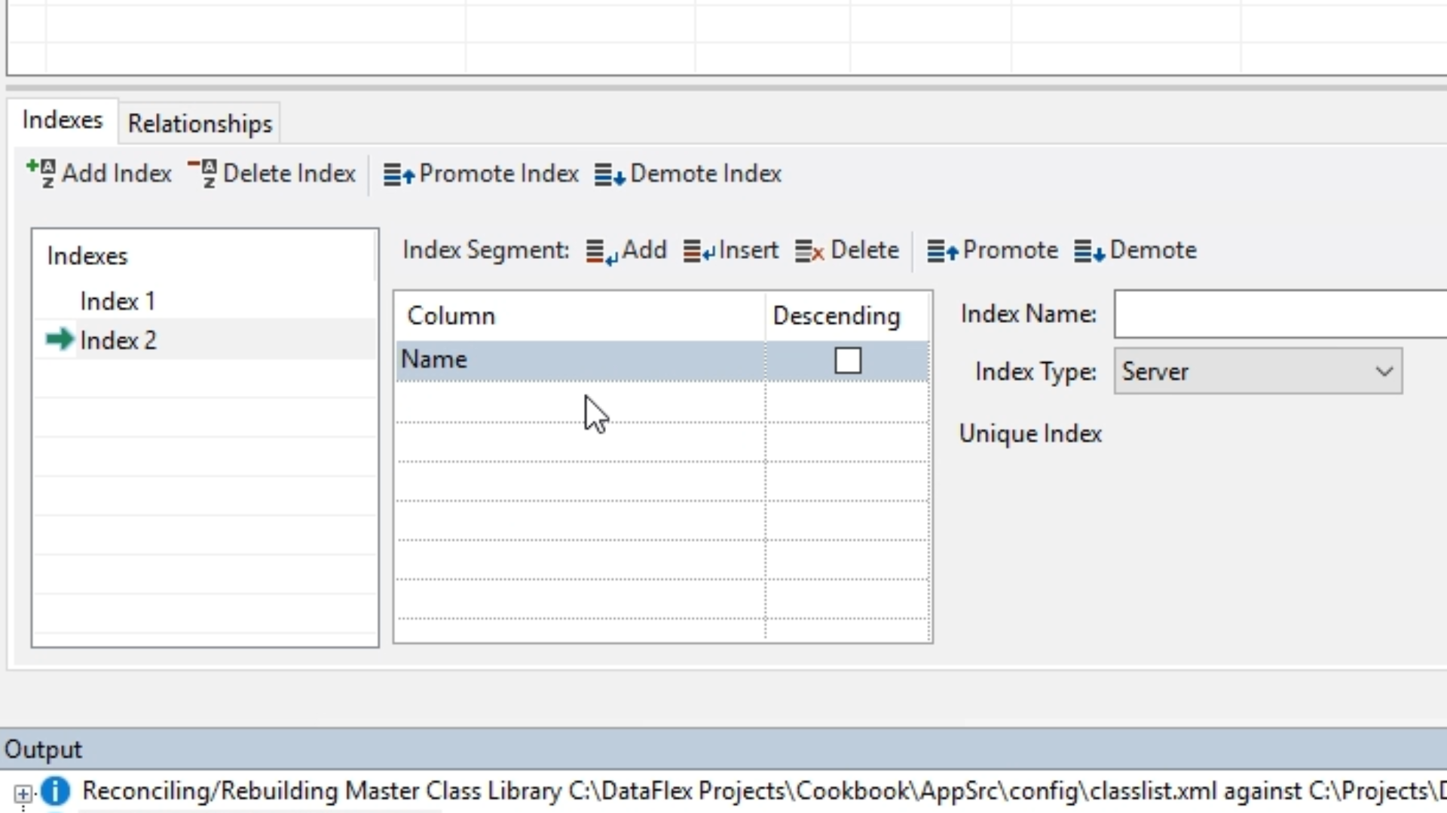Promote the selected index segment

pos(992,250)
